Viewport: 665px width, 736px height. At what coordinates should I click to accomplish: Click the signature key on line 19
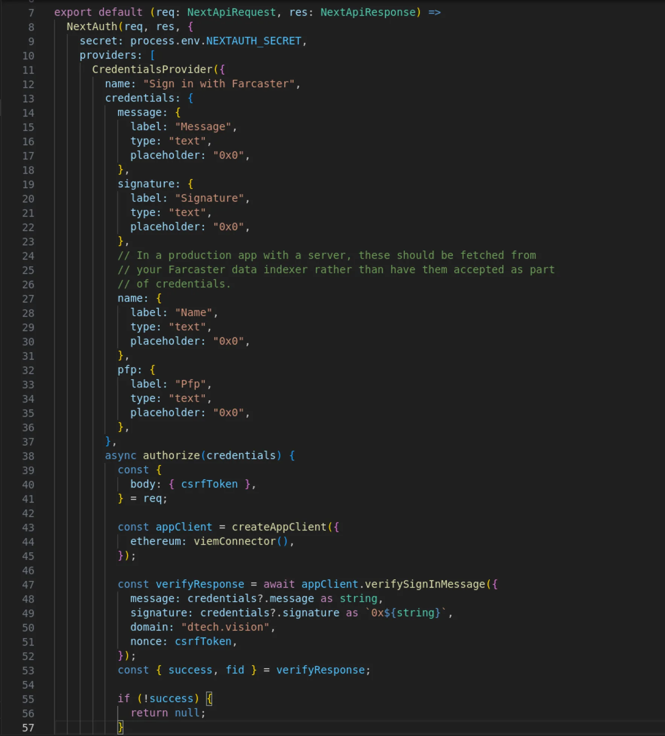146,184
